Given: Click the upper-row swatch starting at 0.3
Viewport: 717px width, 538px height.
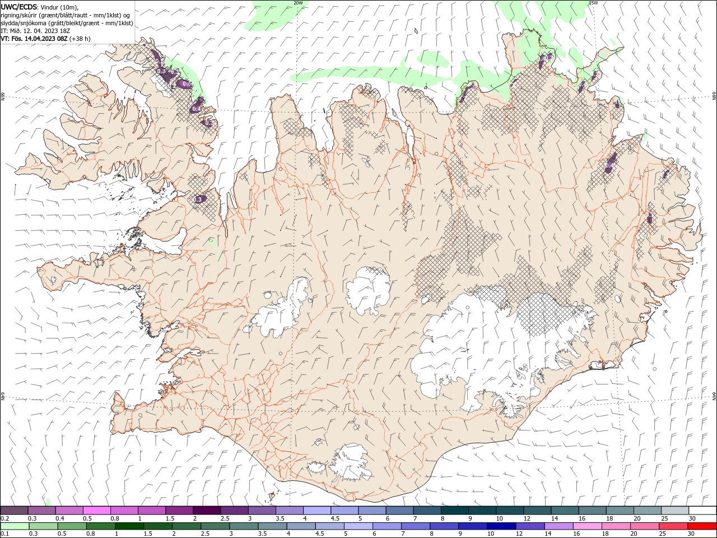Looking at the screenshot, I should coord(41,510).
